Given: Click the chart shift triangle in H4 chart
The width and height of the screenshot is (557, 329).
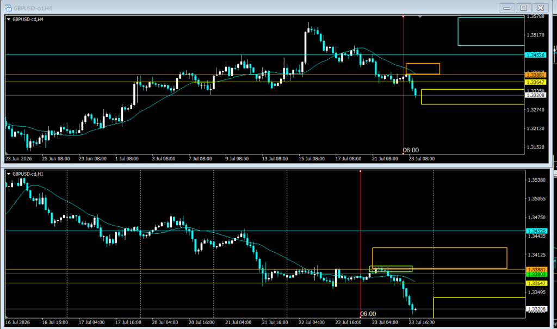Looking at the screenshot, I should tap(420, 17).
